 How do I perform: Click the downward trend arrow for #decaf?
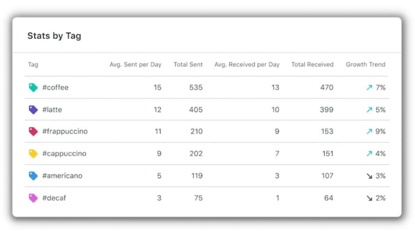pyautogui.click(x=369, y=198)
